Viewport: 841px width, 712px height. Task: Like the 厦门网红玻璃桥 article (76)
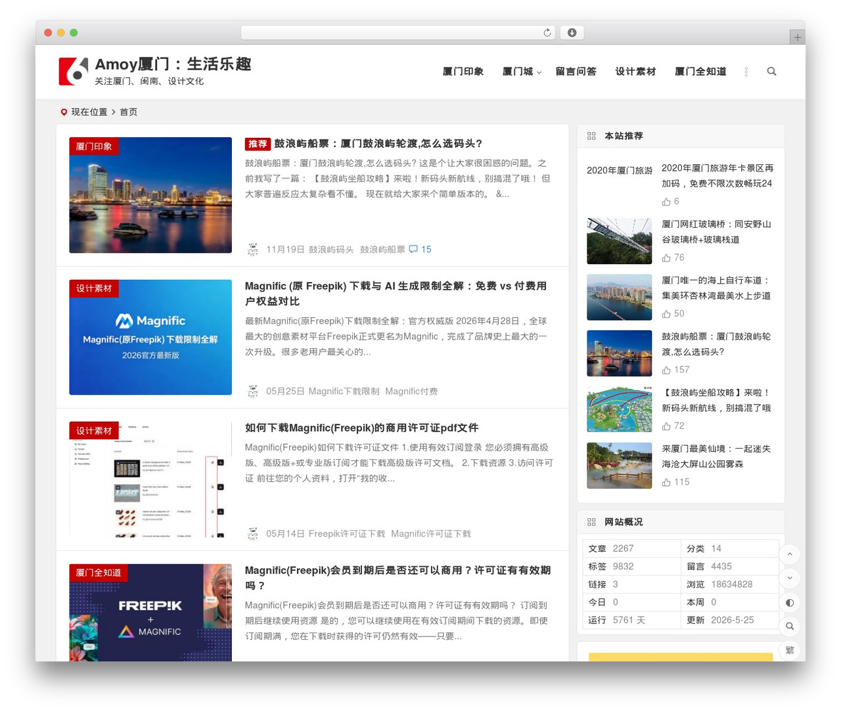(x=673, y=257)
